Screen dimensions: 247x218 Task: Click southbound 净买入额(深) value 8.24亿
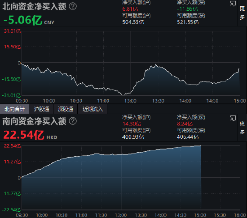(185, 124)
